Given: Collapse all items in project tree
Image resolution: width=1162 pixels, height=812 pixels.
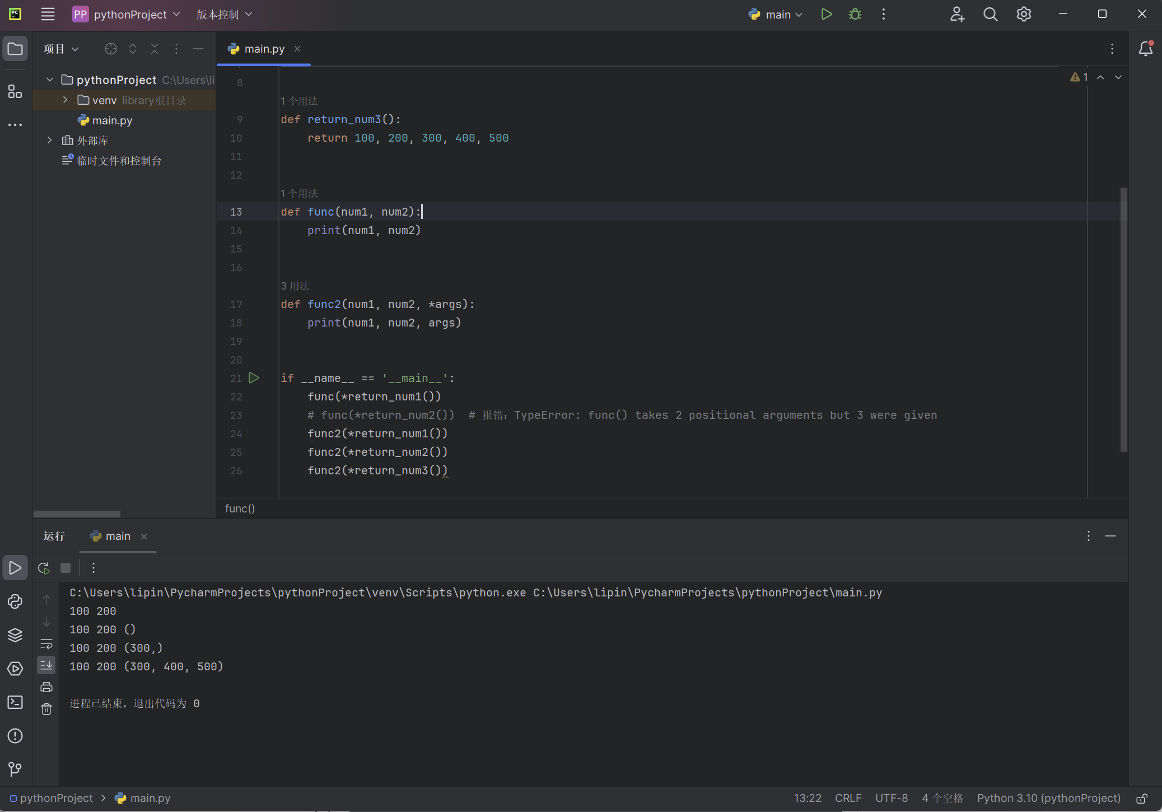Looking at the screenshot, I should tap(155, 49).
